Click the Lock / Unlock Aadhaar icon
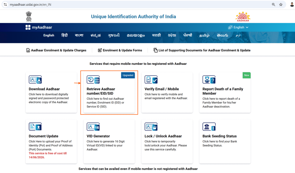 pos(151,127)
